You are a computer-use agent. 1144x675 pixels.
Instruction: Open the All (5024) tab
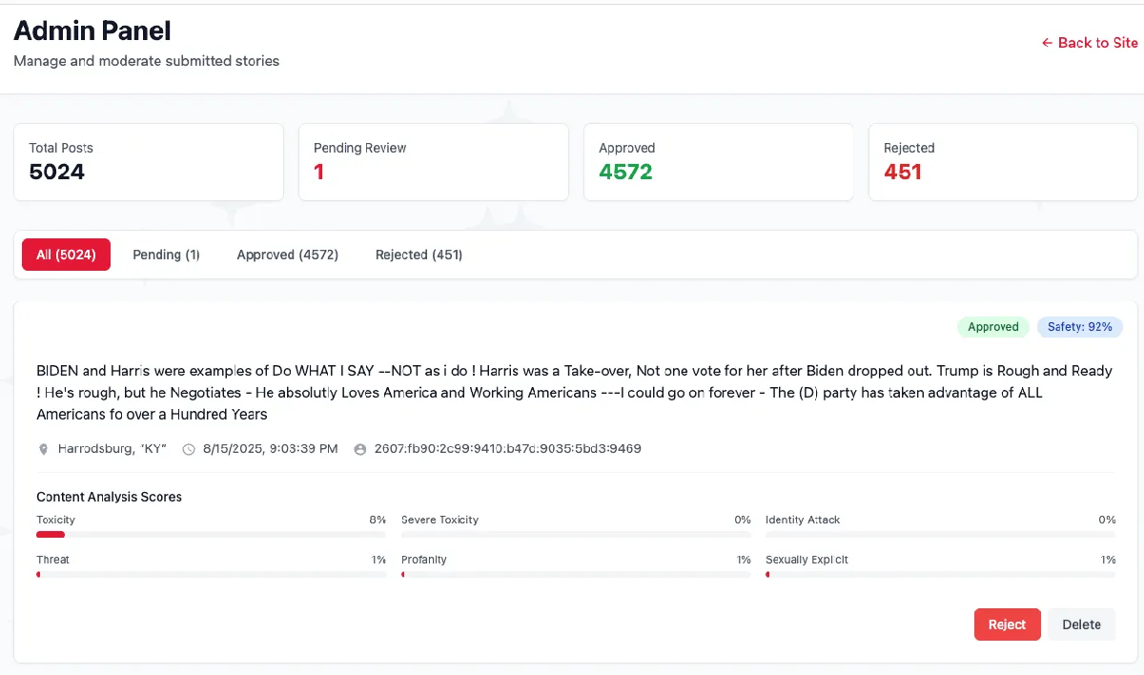(66, 255)
